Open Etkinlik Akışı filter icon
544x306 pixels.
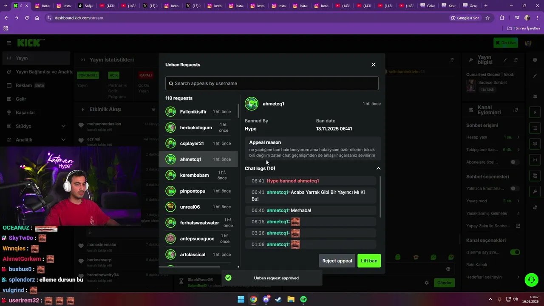point(153,109)
